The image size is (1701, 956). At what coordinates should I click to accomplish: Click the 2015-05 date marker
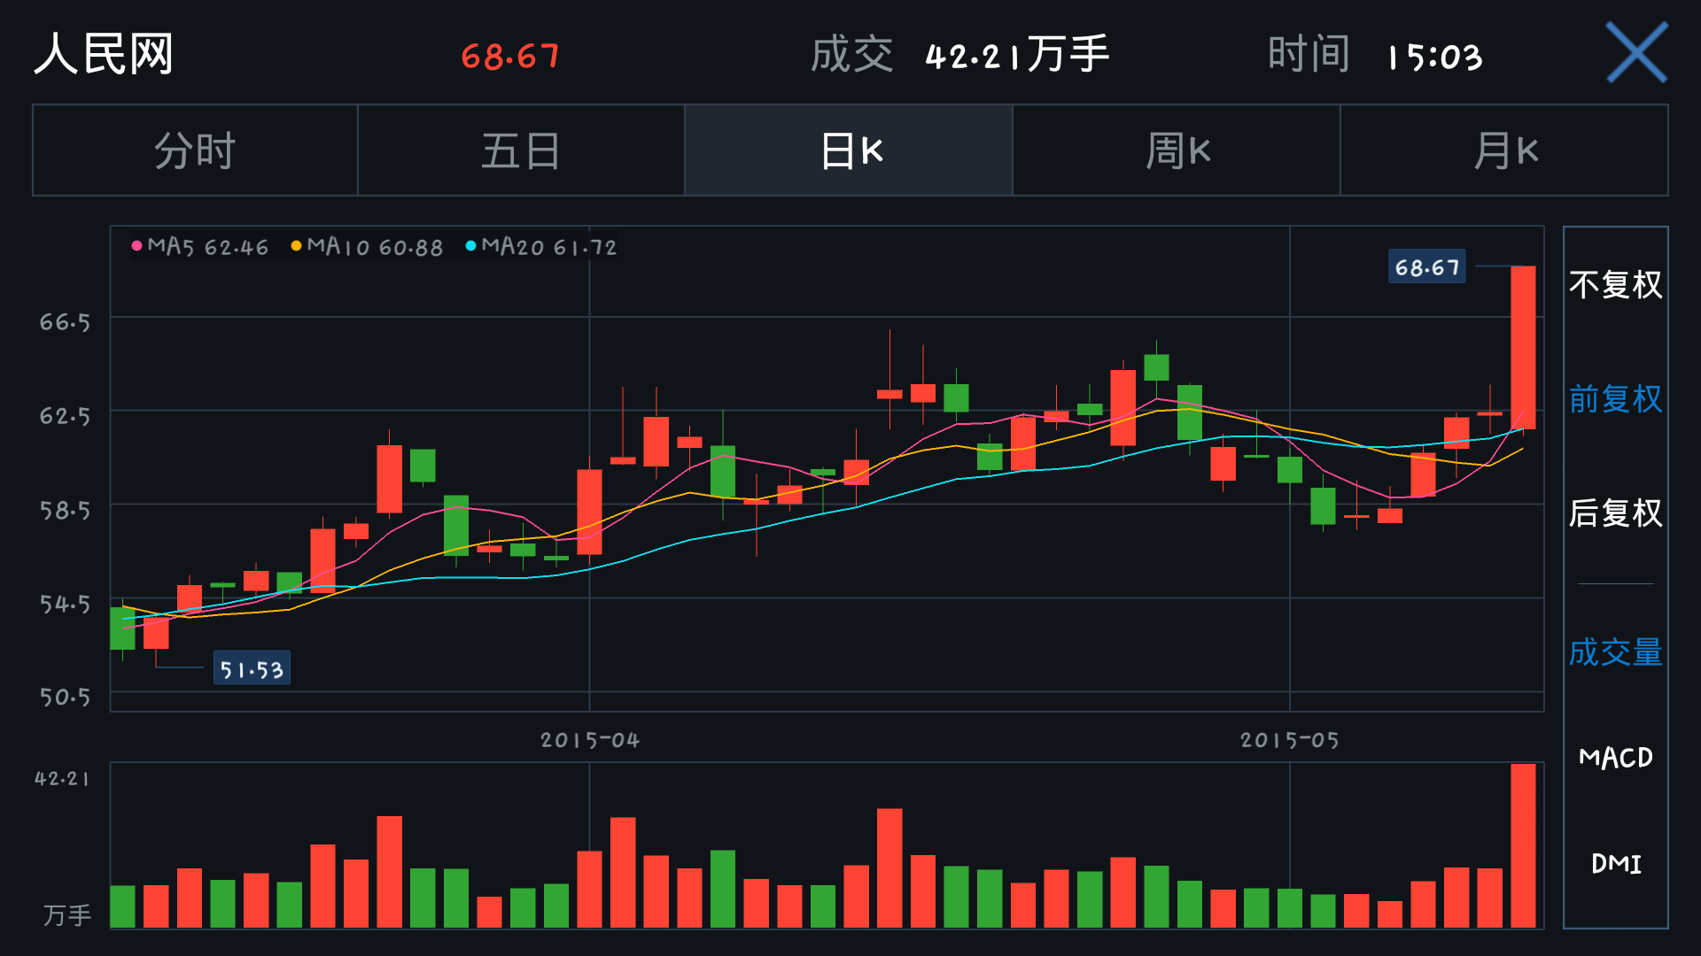tap(1289, 740)
